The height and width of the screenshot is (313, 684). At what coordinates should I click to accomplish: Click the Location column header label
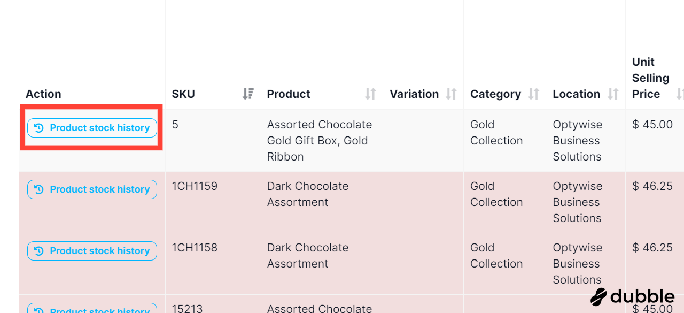(x=576, y=94)
